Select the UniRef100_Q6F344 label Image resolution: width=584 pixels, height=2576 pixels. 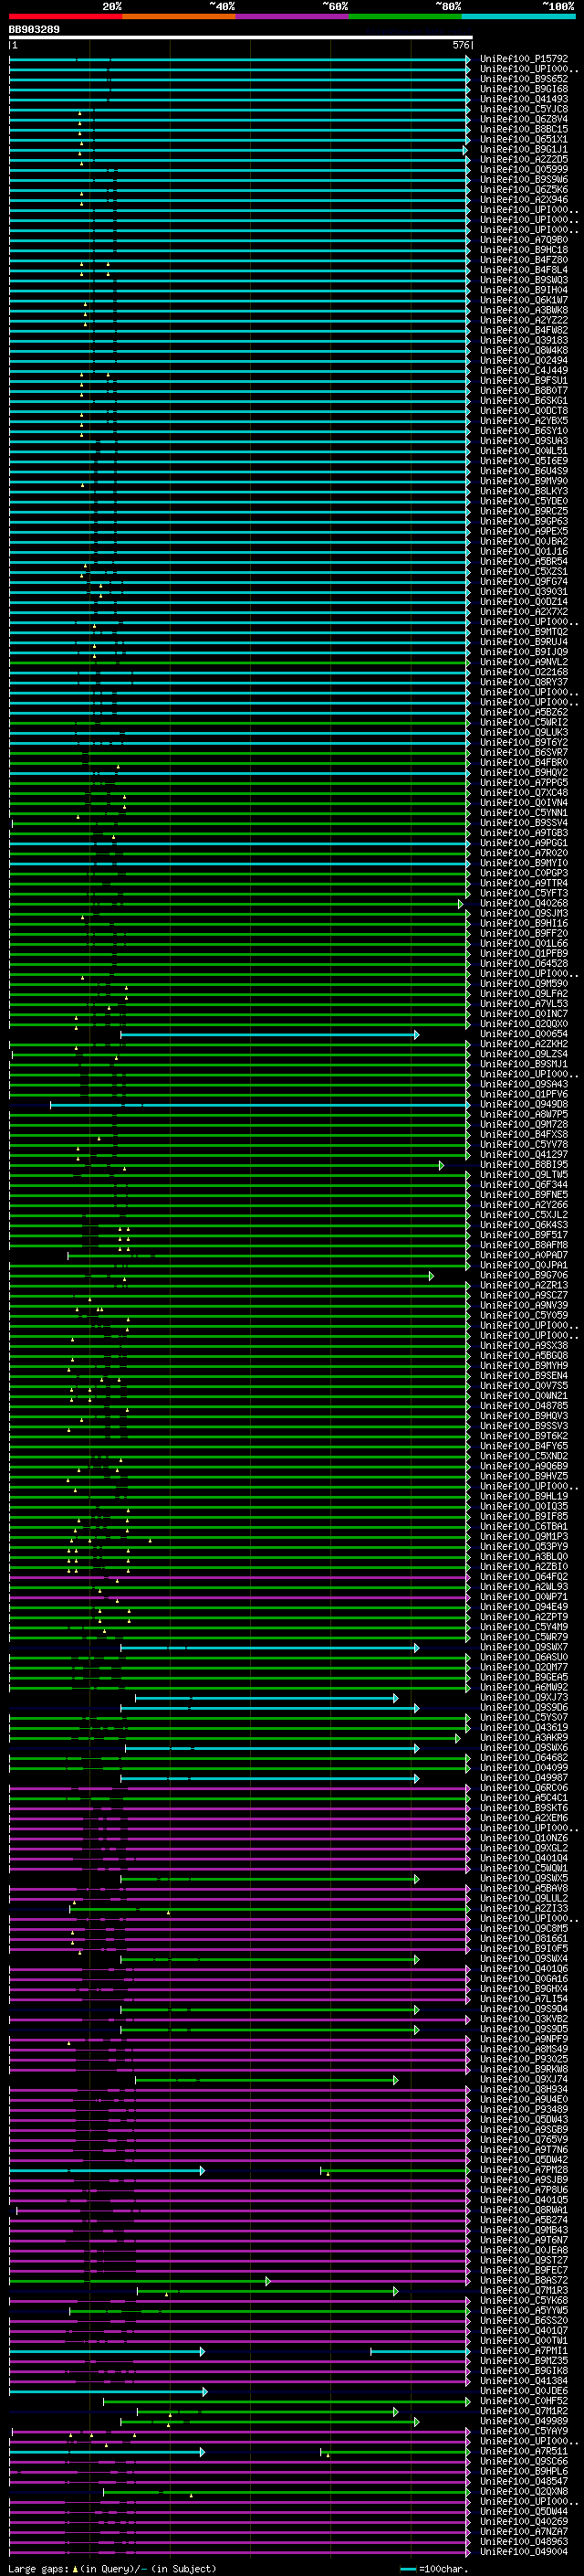[524, 1185]
